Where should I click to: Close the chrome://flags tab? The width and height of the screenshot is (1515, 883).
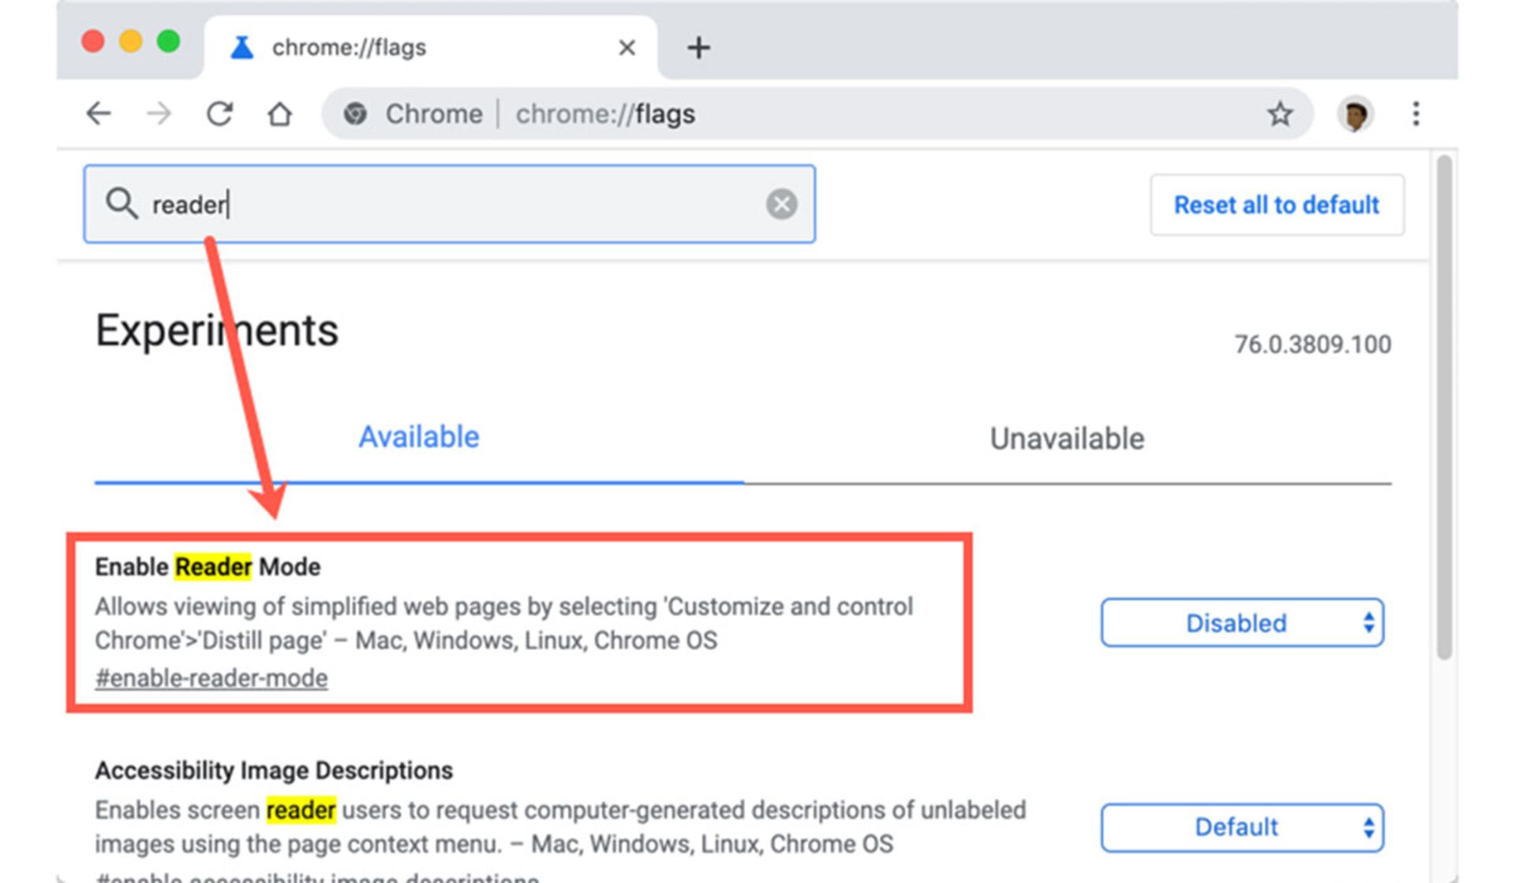coord(627,48)
